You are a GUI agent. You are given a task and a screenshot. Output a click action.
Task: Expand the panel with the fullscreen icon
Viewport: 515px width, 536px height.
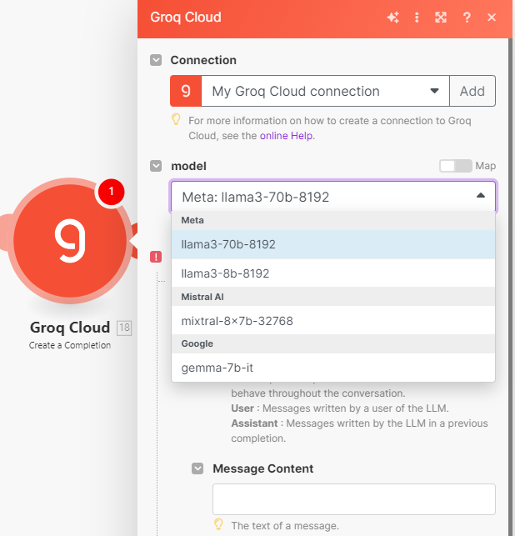point(441,18)
